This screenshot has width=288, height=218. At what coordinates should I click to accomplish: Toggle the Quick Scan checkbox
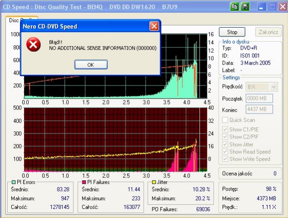coord(225,120)
